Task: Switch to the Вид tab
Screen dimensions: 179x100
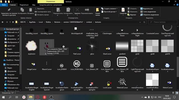Action: (34, 5)
